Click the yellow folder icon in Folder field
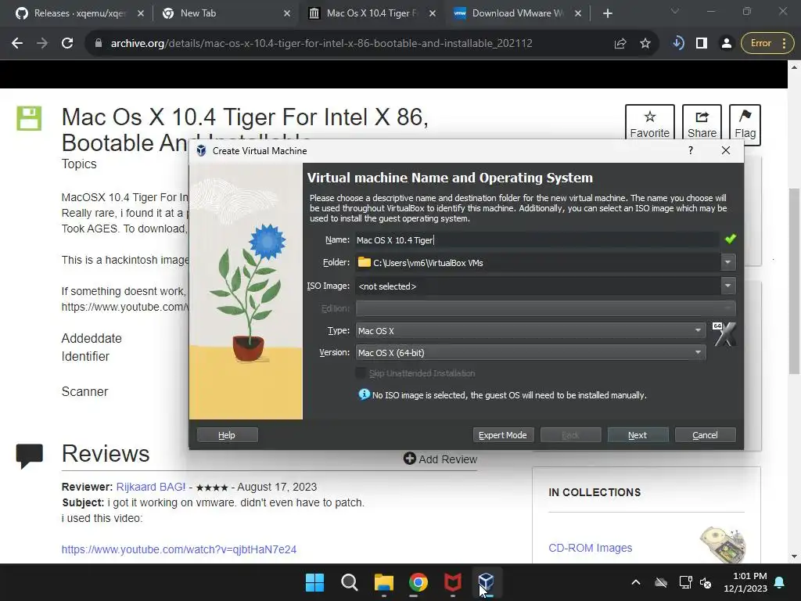The width and height of the screenshot is (801, 601). [x=365, y=262]
